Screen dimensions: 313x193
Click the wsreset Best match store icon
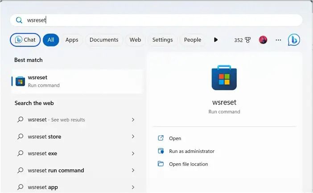click(20, 81)
